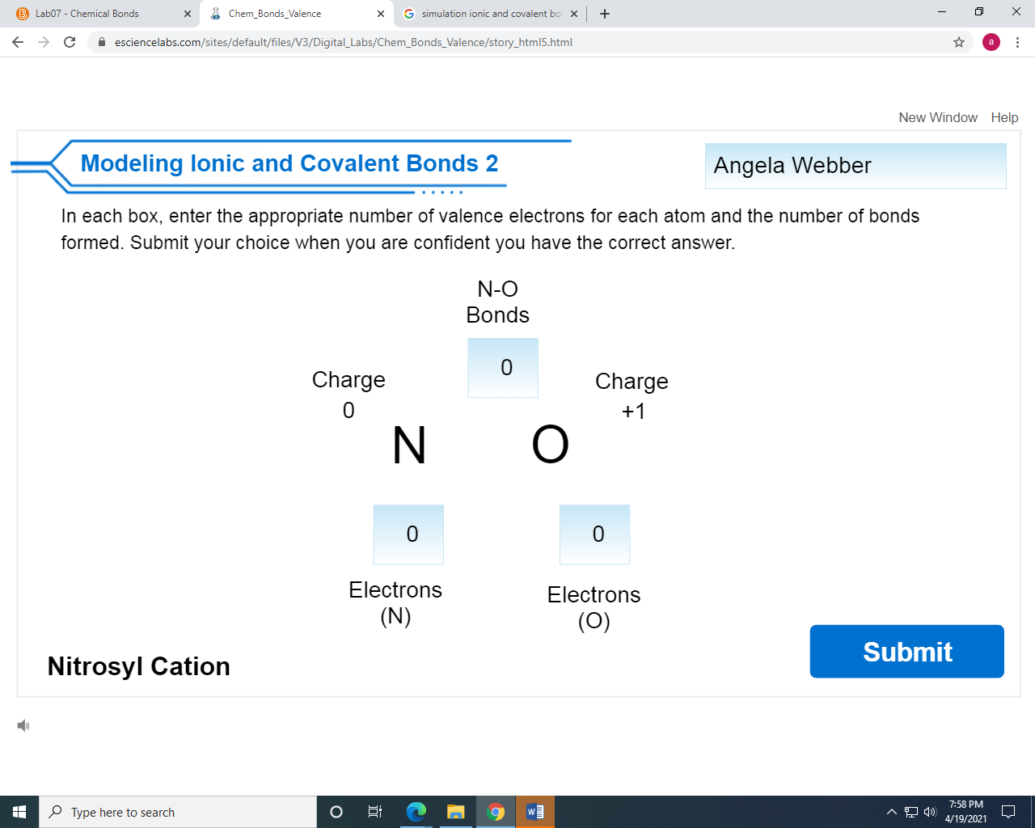This screenshot has height=828, width=1035.
Task: Submit the nitrosyl cation answer
Action: coord(907,651)
